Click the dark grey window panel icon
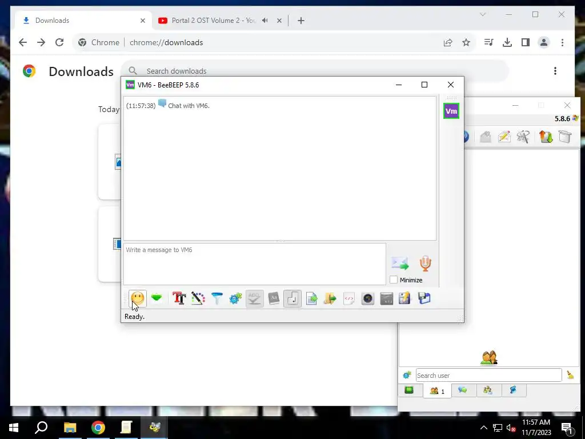 tap(387, 298)
